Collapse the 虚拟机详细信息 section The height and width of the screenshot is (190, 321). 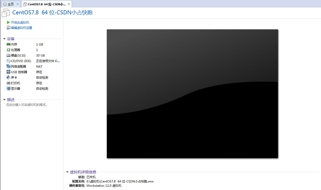pyautogui.click(x=67, y=172)
